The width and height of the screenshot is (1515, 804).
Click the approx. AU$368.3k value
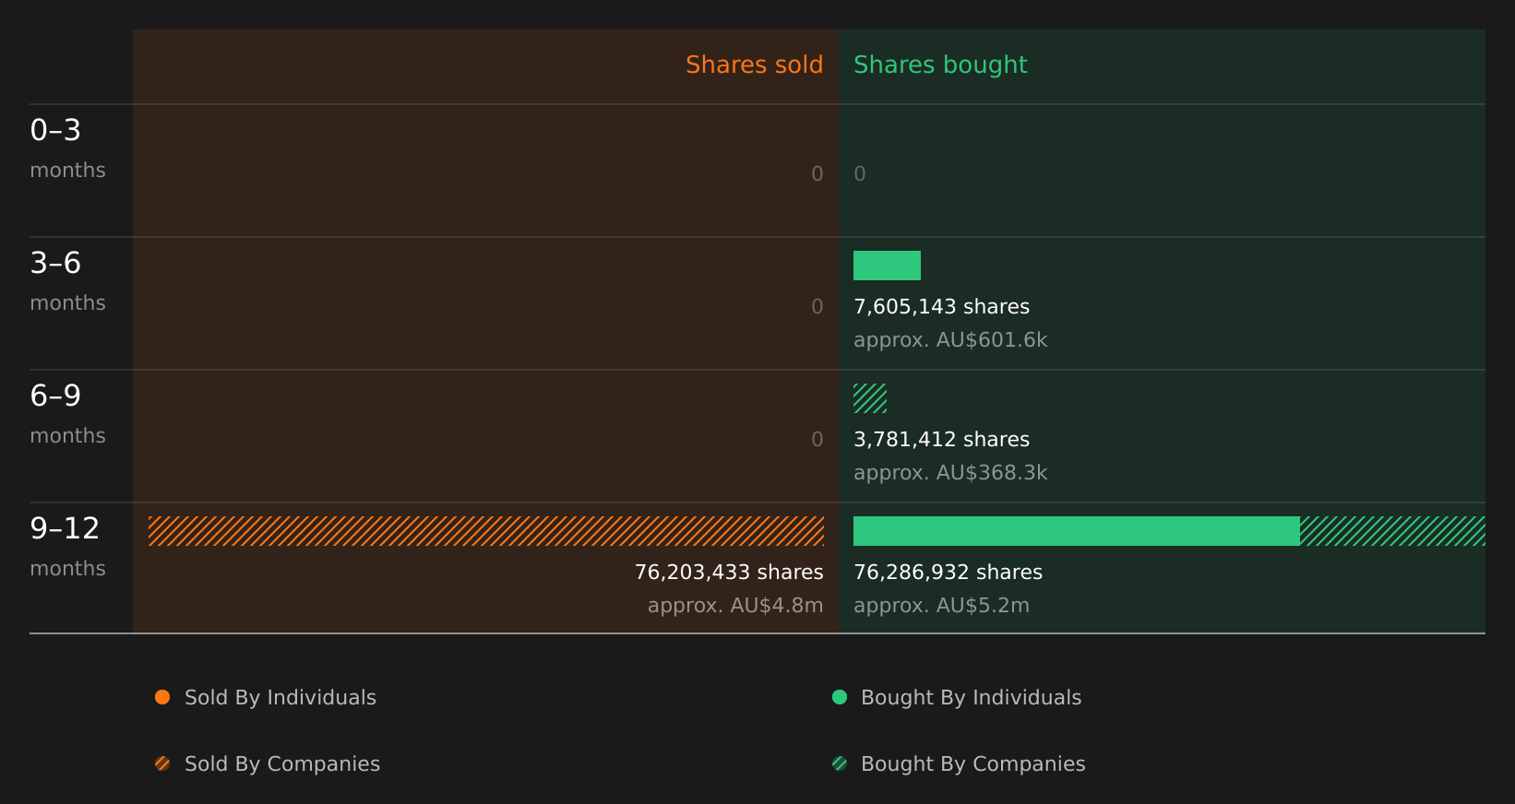(x=950, y=473)
